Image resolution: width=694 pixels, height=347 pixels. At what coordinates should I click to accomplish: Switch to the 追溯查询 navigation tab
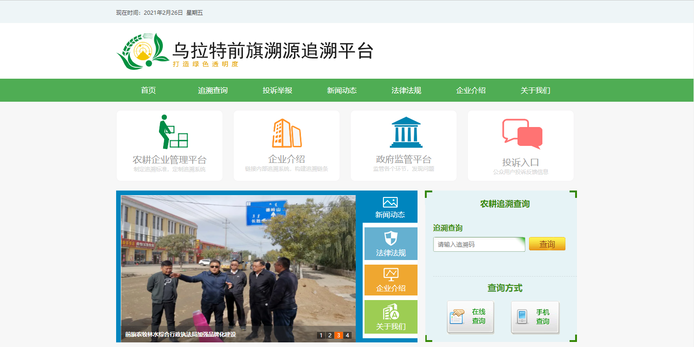point(212,90)
